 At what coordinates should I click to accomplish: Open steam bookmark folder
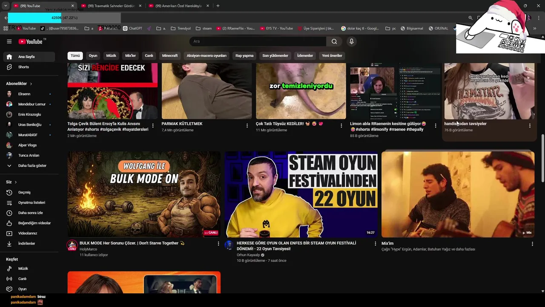click(204, 29)
